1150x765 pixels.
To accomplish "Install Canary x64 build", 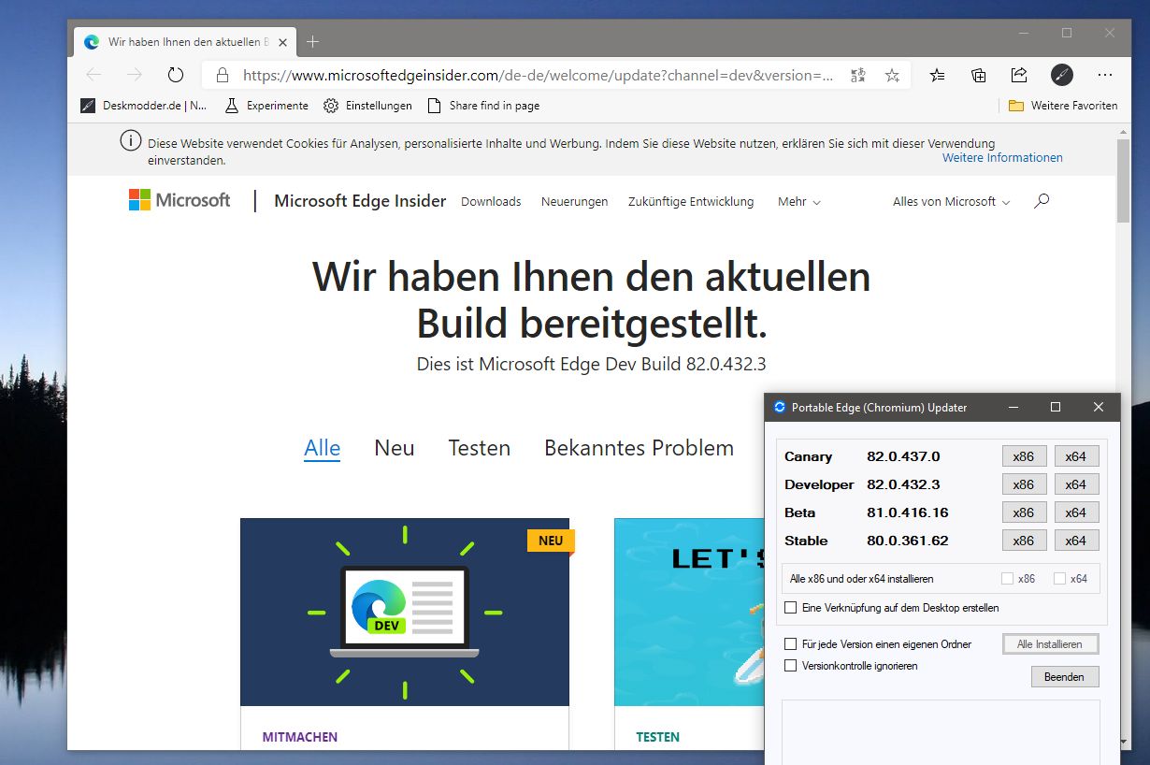I will pyautogui.click(x=1076, y=456).
